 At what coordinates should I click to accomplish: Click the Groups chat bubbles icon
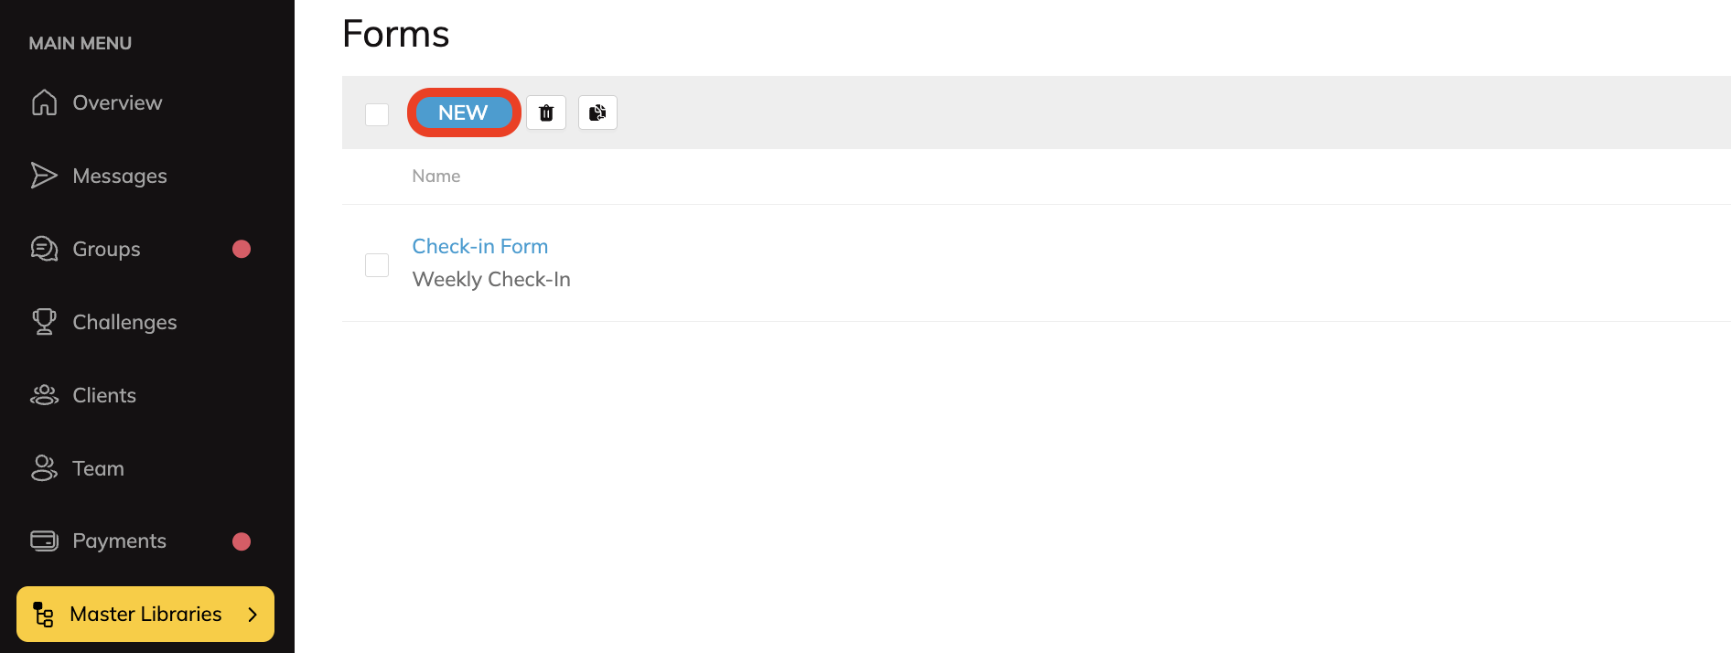click(44, 249)
